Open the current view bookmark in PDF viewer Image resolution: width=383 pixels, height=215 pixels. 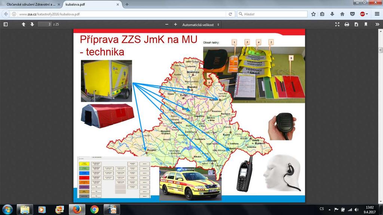[x=366, y=24]
